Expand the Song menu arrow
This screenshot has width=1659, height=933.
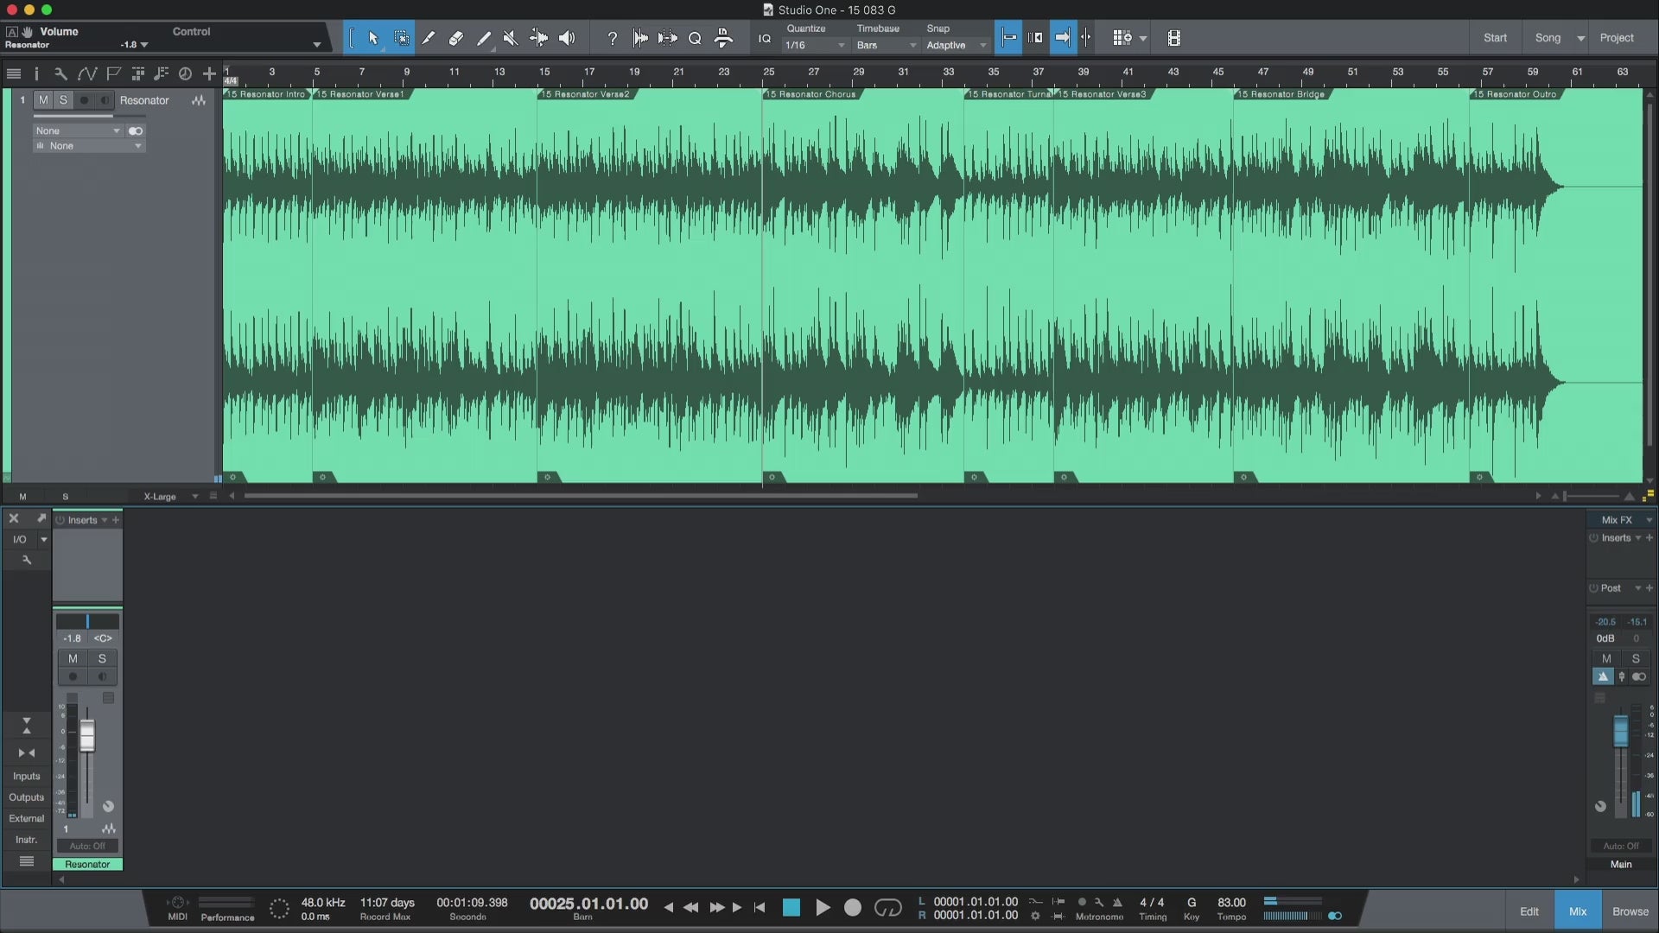[1580, 38]
